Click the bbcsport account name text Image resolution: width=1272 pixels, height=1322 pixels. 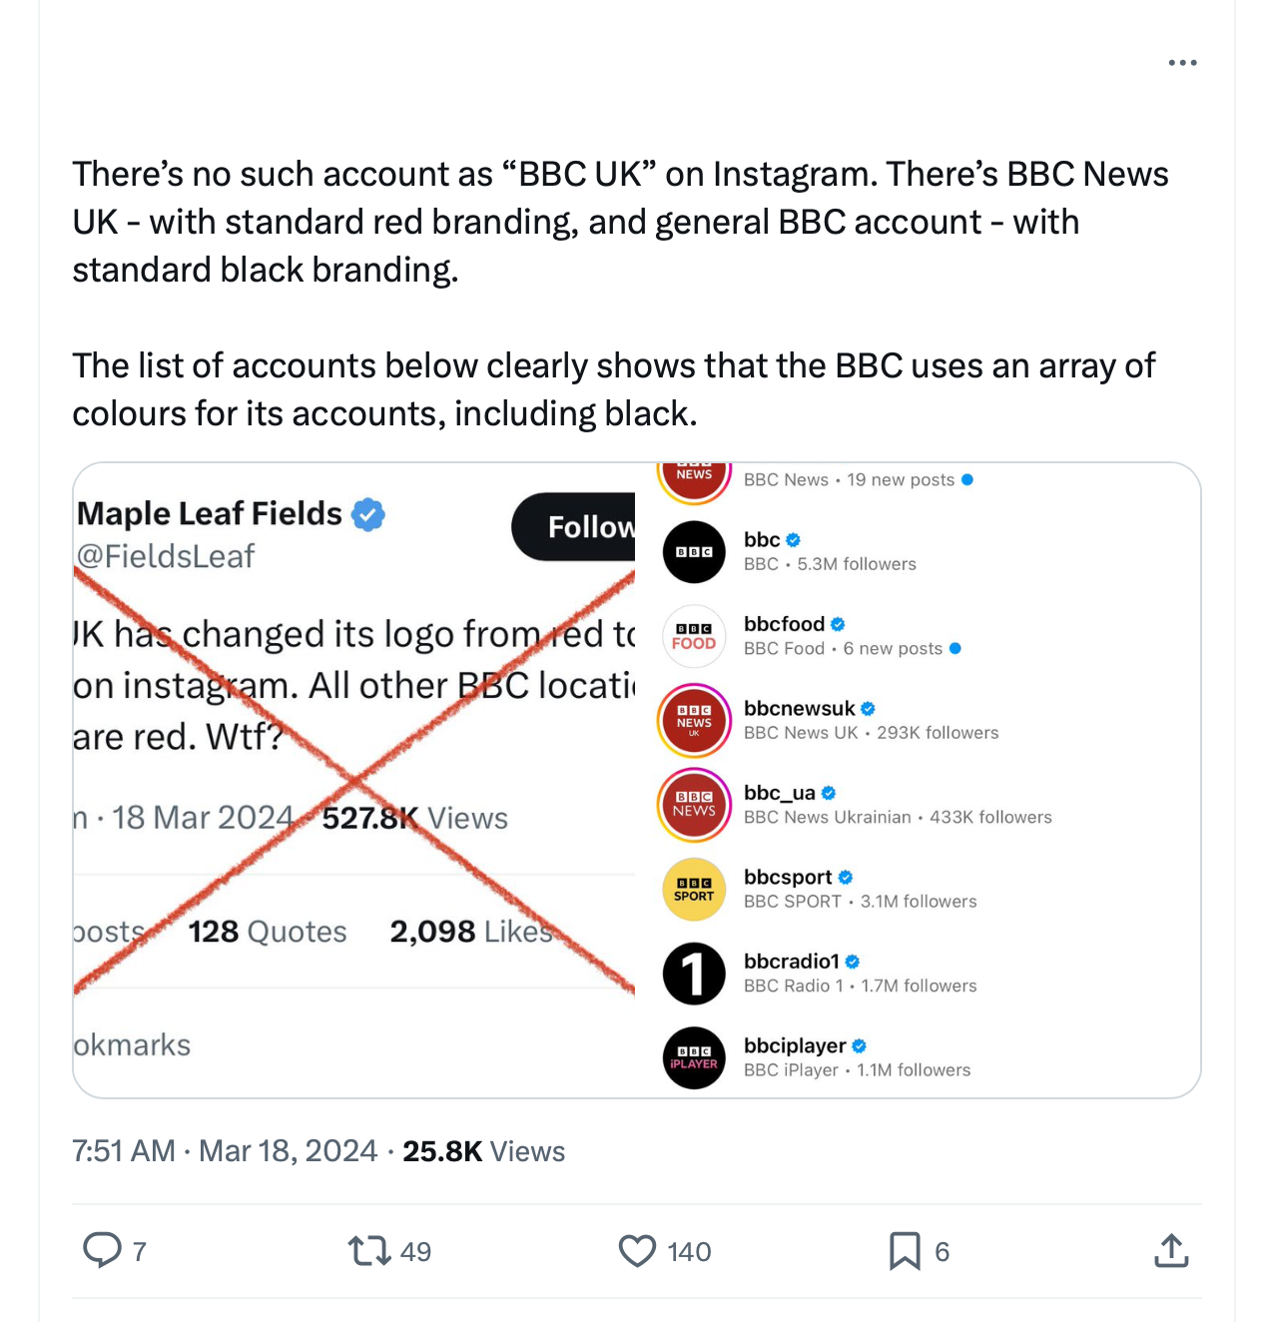pyautogui.click(x=788, y=877)
